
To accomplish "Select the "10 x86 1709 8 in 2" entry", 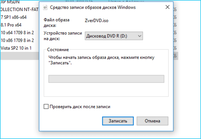I will [17, 40].
